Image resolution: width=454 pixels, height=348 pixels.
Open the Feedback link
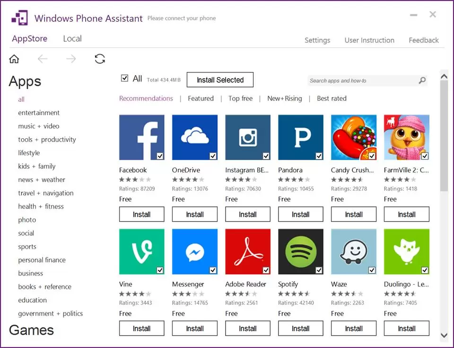point(424,40)
